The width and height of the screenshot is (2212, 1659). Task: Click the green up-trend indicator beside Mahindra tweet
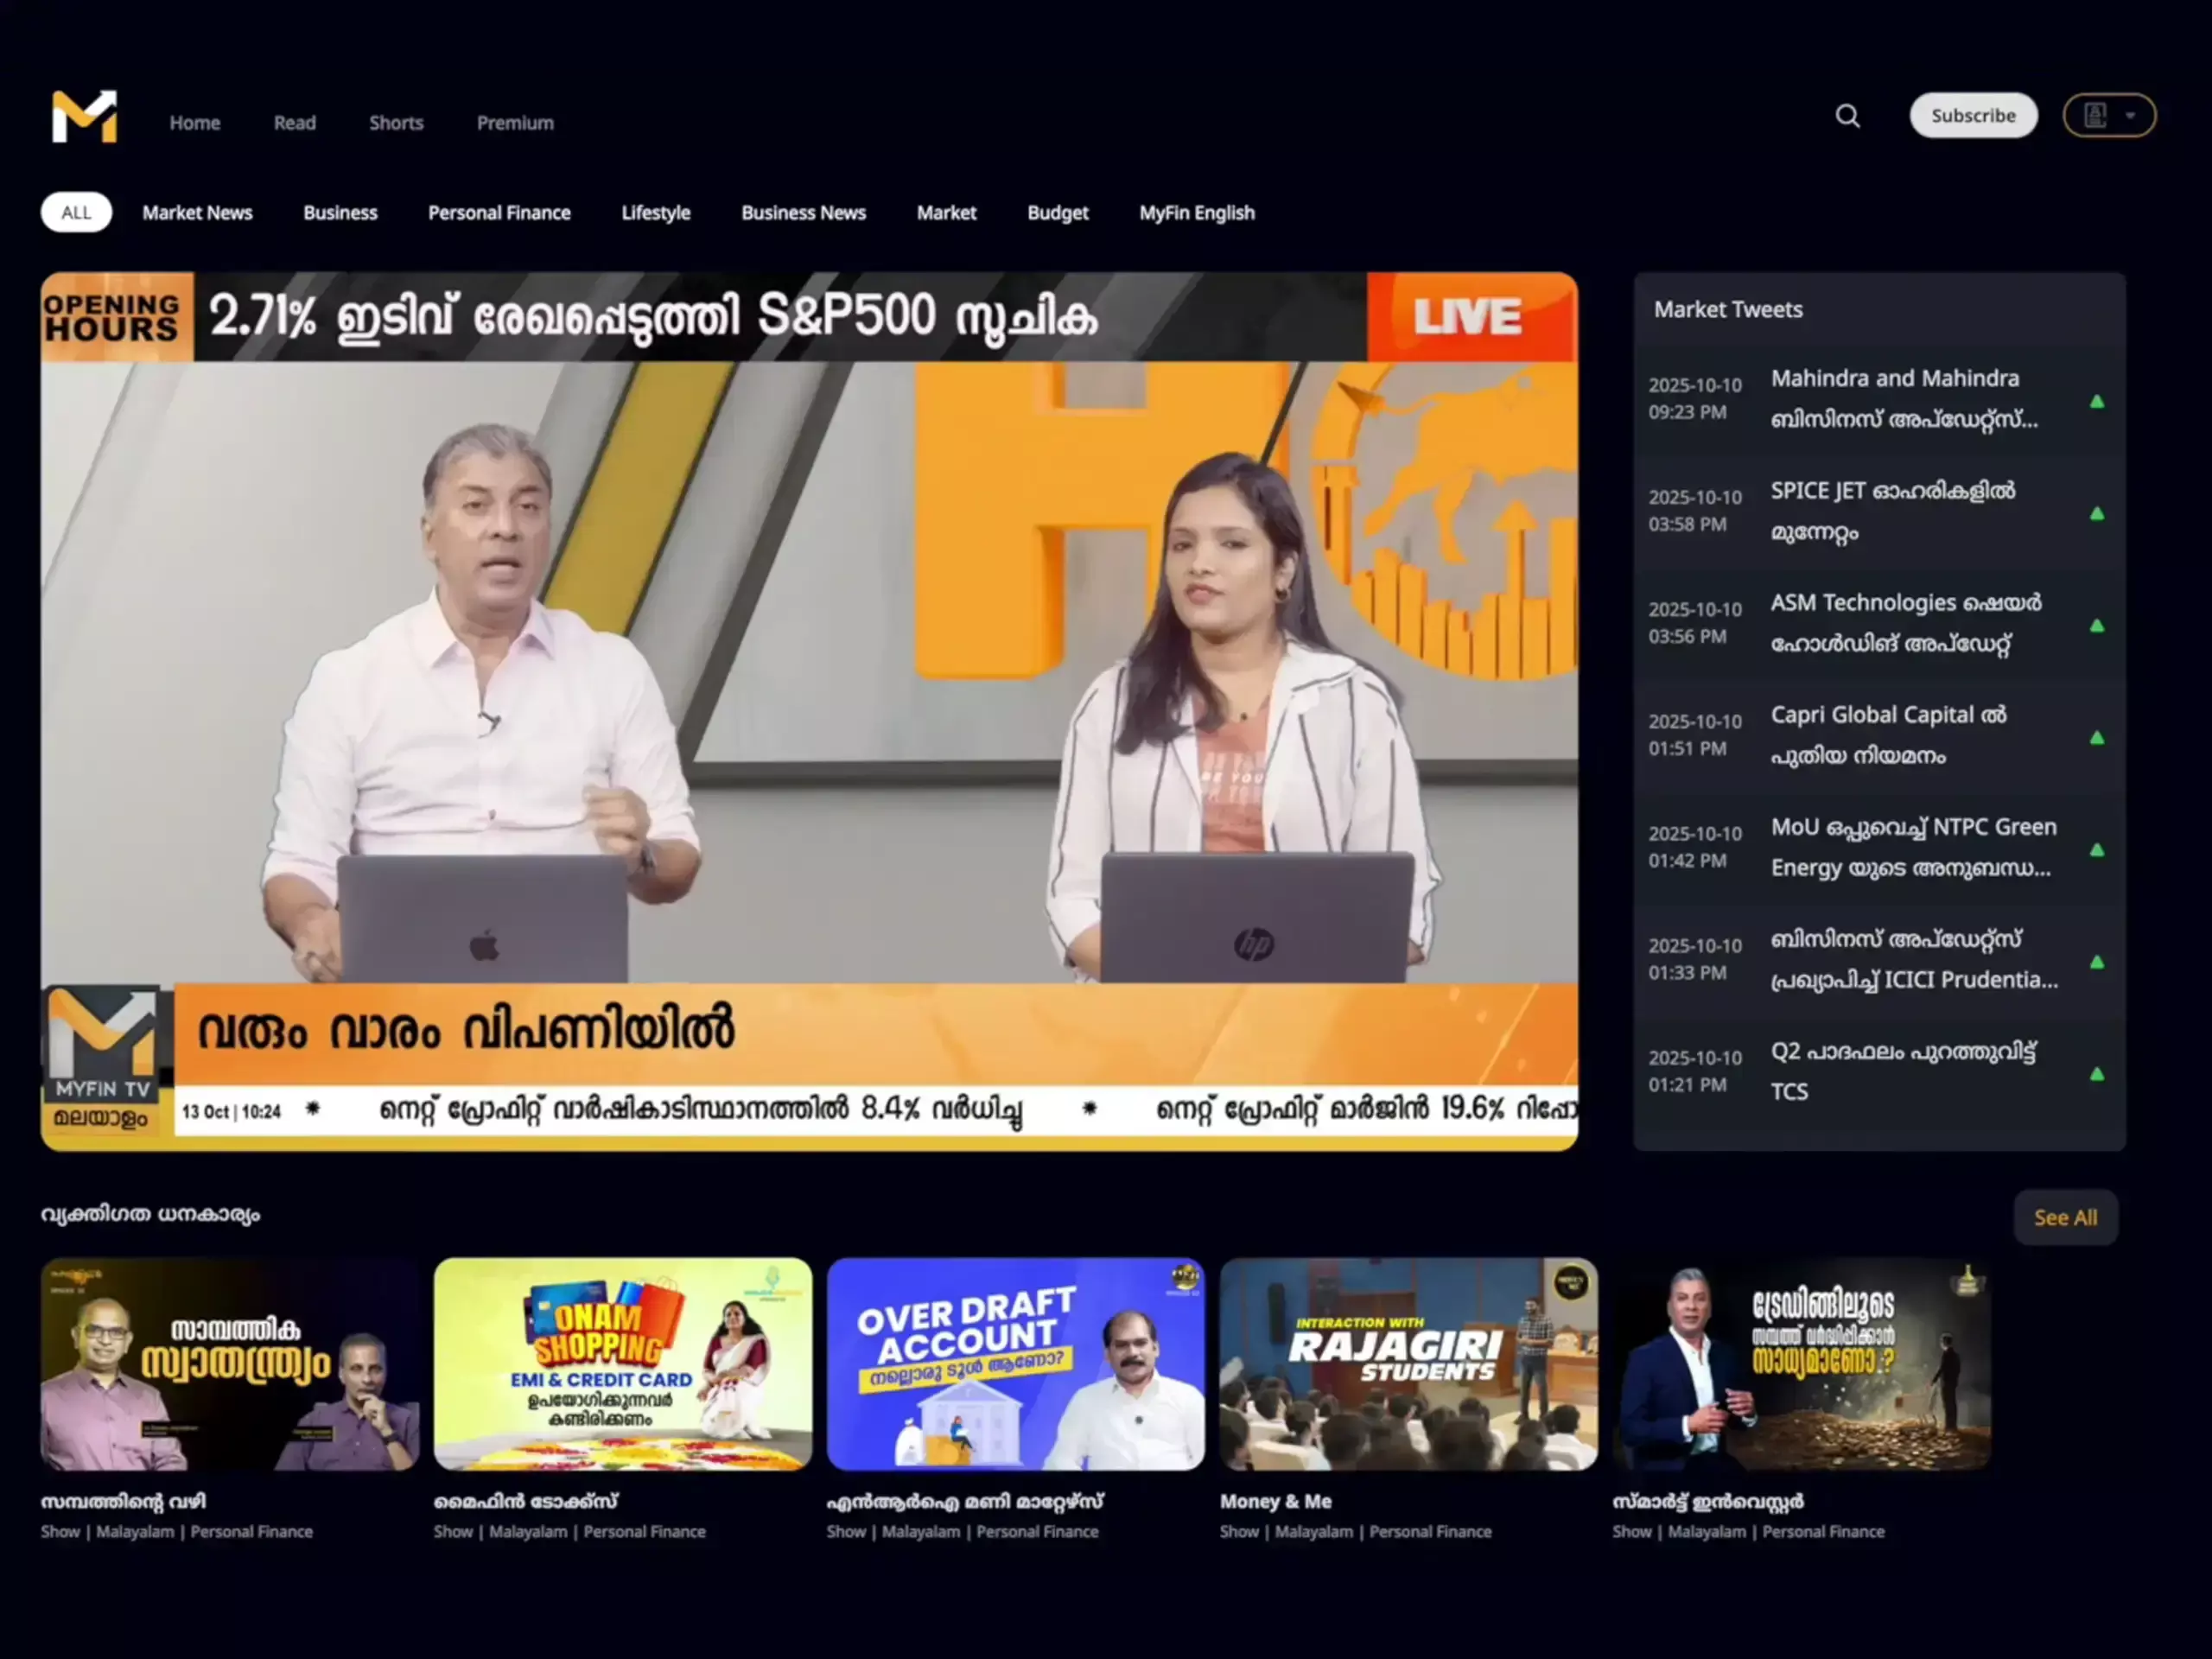[x=2100, y=401]
